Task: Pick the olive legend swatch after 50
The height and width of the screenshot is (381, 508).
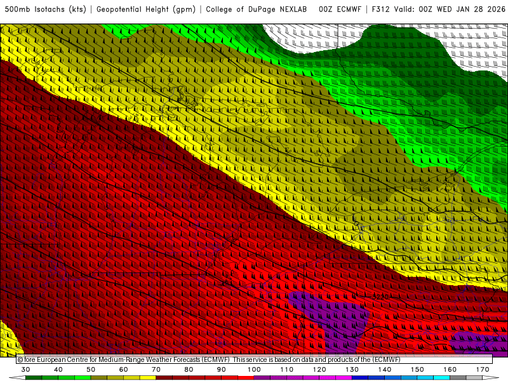Action: point(99,378)
